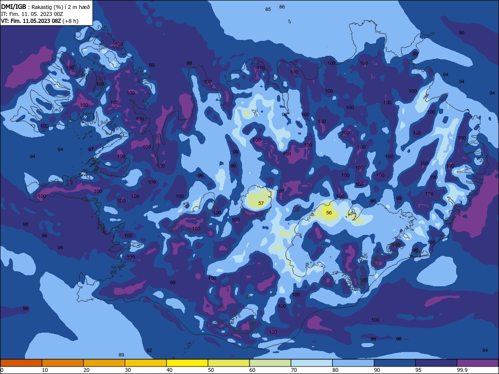The height and width of the screenshot is (374, 499).
Task: Click the humidity value 57 on the yellow patch
Action: point(261,203)
